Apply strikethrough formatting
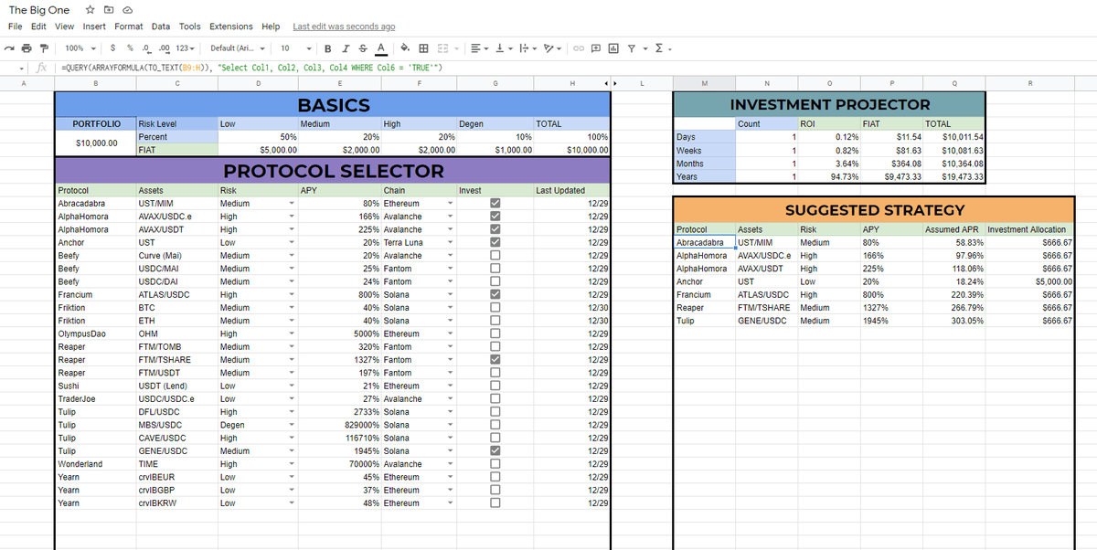The width and height of the screenshot is (1097, 550). tap(362, 48)
